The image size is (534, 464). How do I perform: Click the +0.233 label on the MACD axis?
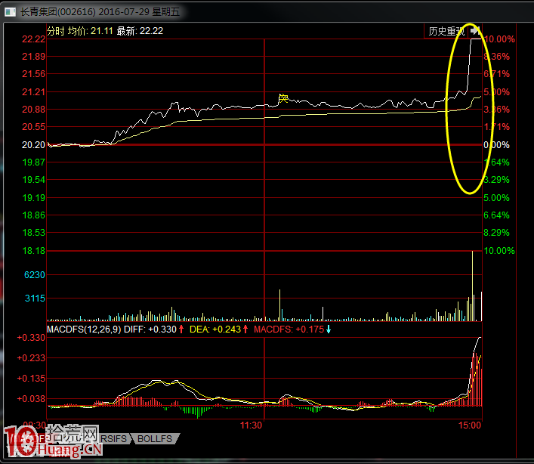(31, 358)
